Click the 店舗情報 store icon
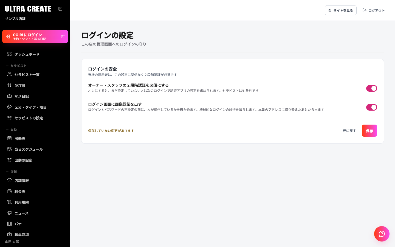395x247 pixels. pos(9,180)
